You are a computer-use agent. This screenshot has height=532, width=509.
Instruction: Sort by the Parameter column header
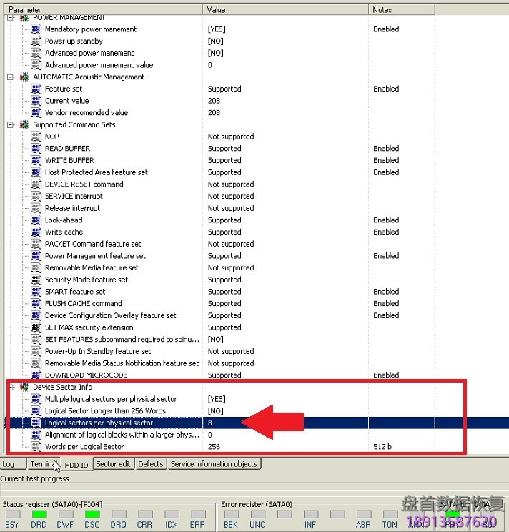[x=100, y=9]
